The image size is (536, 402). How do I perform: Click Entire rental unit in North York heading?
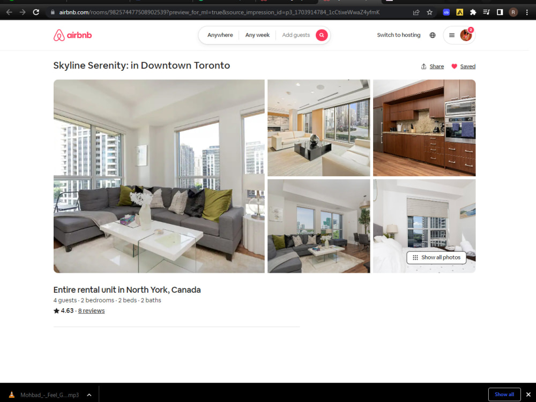pos(127,289)
